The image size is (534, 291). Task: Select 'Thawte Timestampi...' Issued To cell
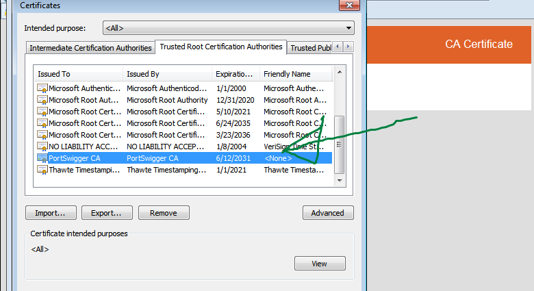click(84, 170)
